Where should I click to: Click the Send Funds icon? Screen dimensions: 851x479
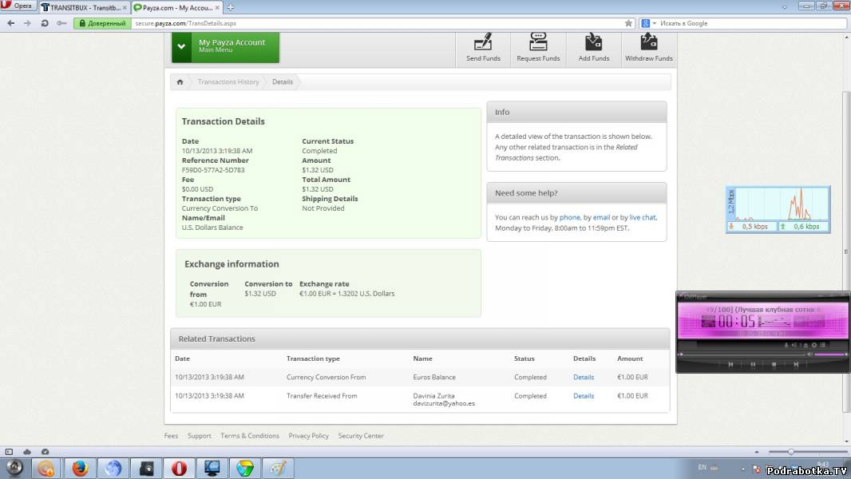[x=483, y=43]
